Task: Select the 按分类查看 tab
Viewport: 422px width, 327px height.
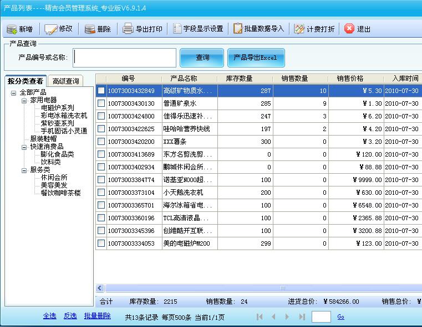Action: pyautogui.click(x=25, y=81)
